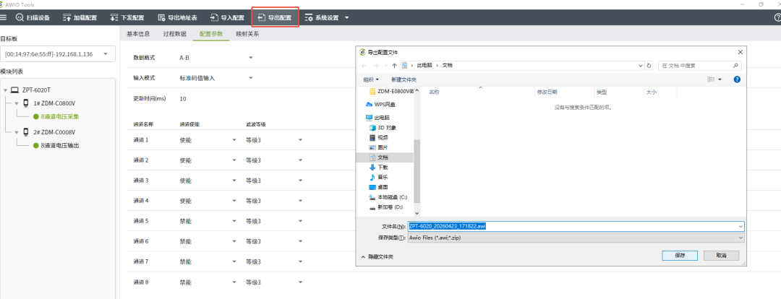The height and width of the screenshot is (299, 781).
Task: Select 此电脑 in navigation pane
Action: (x=378, y=118)
